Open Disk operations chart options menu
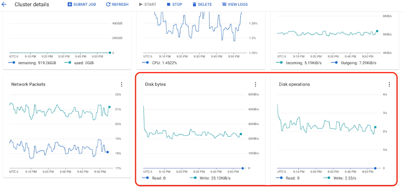The image size is (404, 191). (x=389, y=84)
